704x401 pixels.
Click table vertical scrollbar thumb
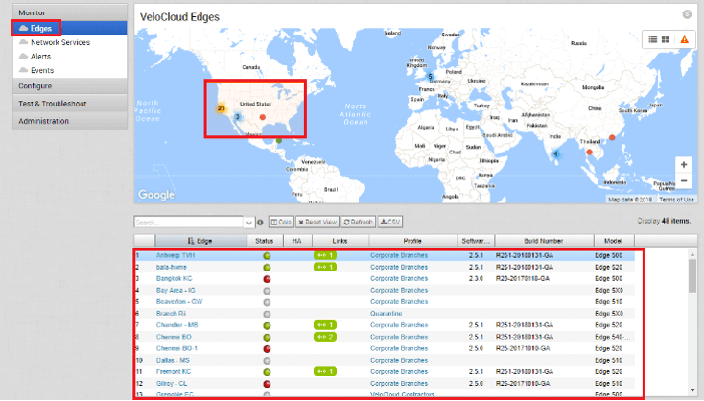pos(692,275)
